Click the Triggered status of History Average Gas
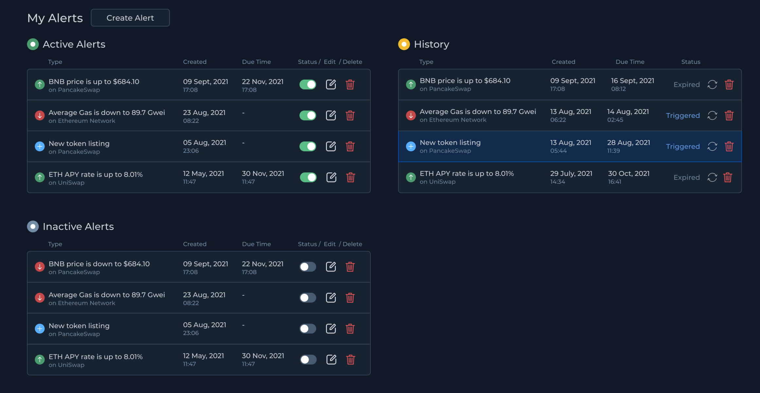 683,116
